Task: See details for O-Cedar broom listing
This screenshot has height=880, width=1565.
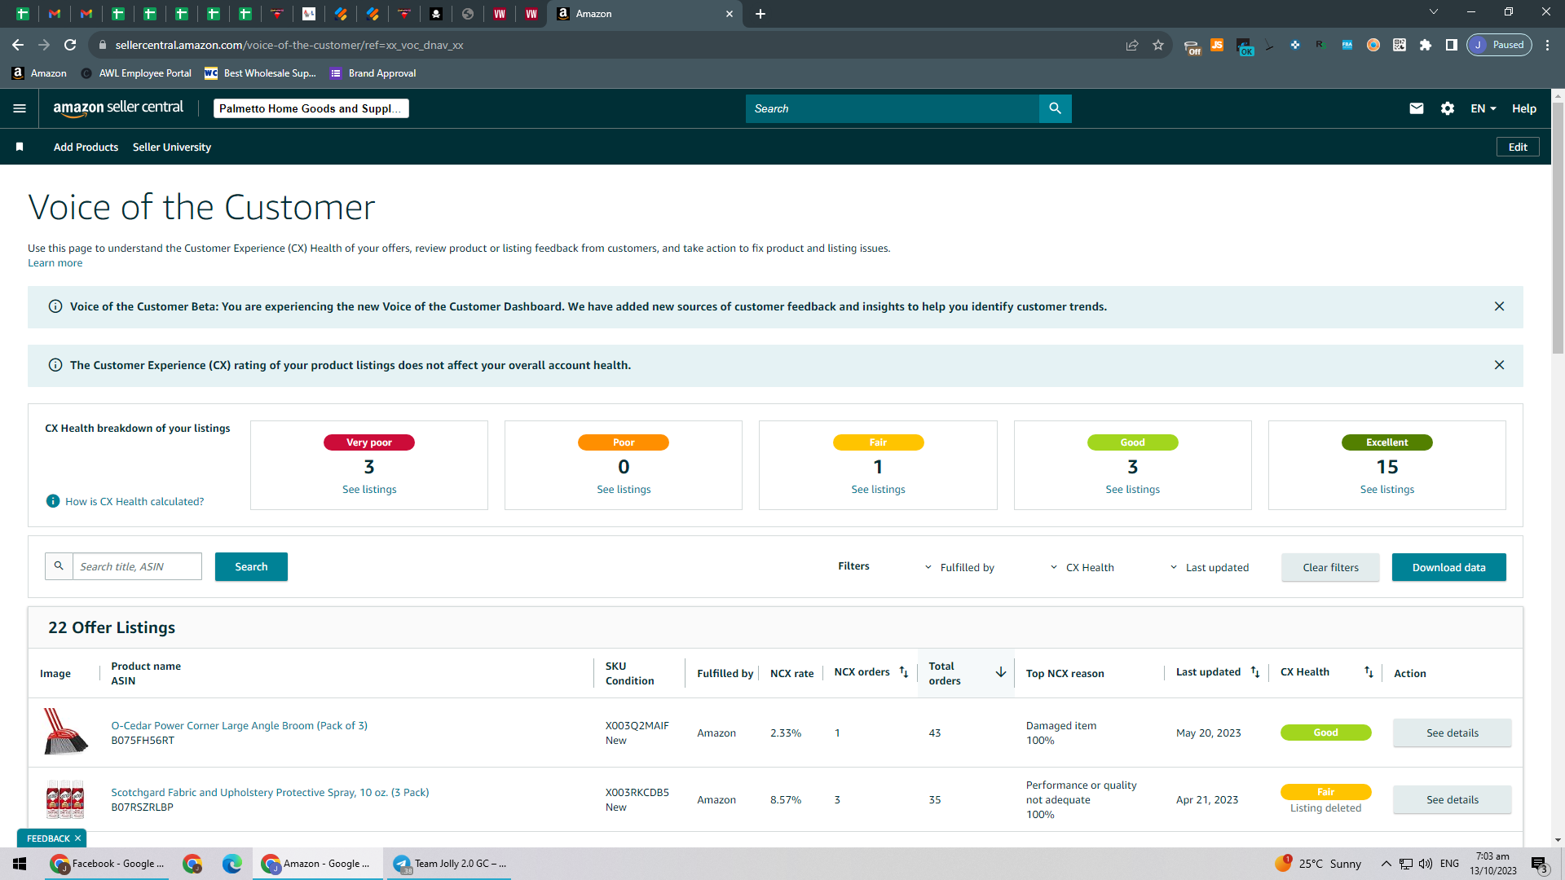Action: [1452, 733]
